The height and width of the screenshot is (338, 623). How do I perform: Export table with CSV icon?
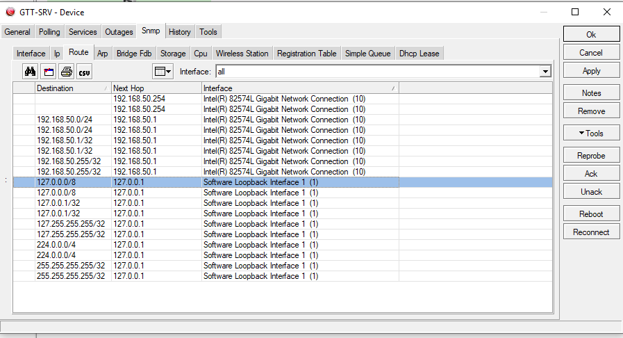point(84,72)
